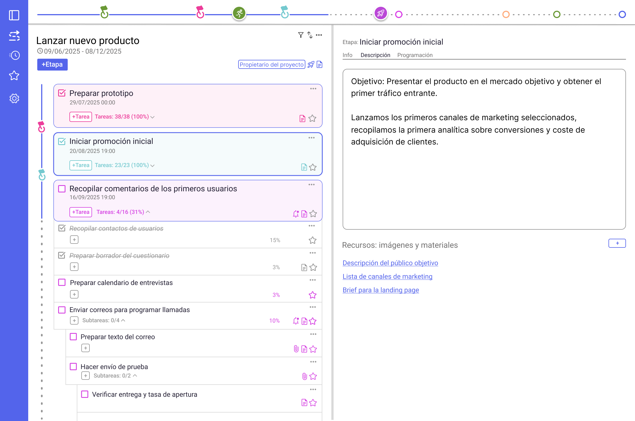Open history clock icon in sidebar
This screenshot has height=421, width=635.
[x=14, y=55]
